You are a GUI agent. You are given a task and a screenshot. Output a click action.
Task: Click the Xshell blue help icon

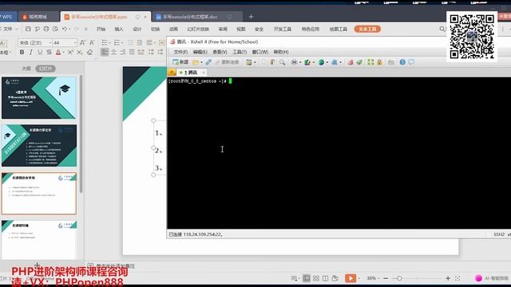click(x=402, y=62)
